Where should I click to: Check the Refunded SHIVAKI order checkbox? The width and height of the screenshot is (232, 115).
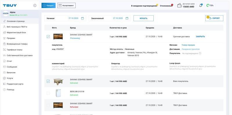[48, 105]
